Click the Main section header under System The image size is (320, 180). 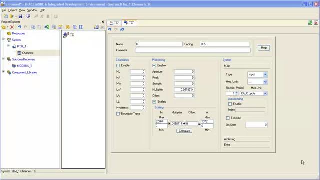point(246,66)
